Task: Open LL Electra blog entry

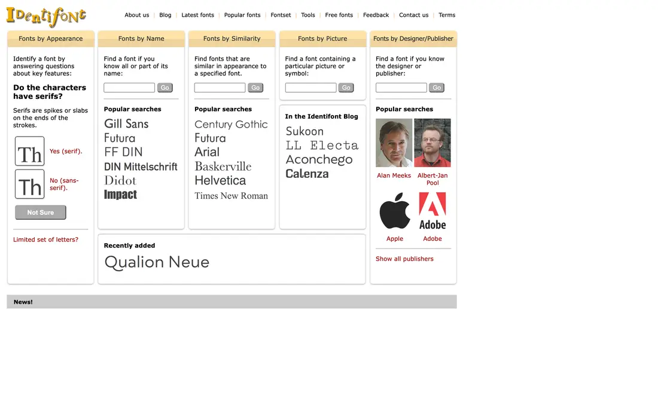Action: [x=322, y=146]
